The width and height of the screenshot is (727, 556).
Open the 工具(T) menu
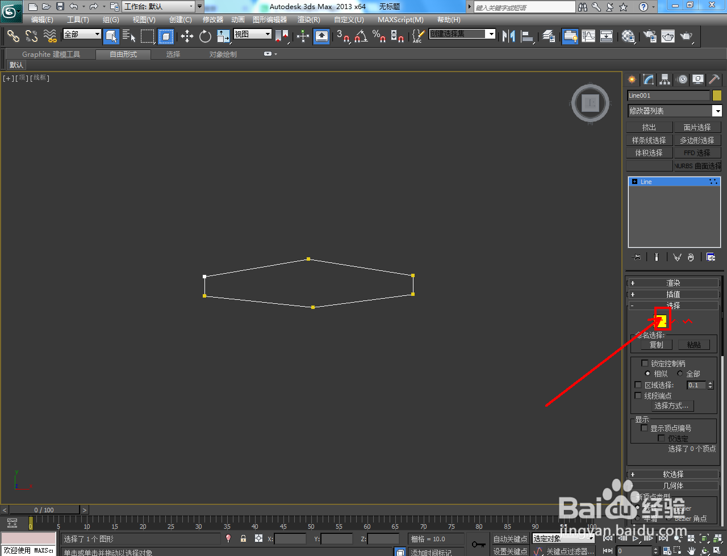(78, 20)
